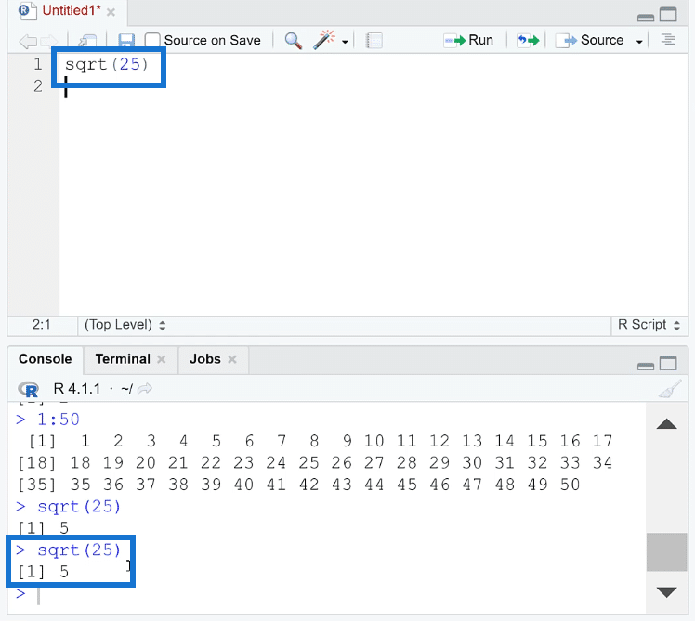Click the back navigation arrow in editor toolbar

click(28, 41)
